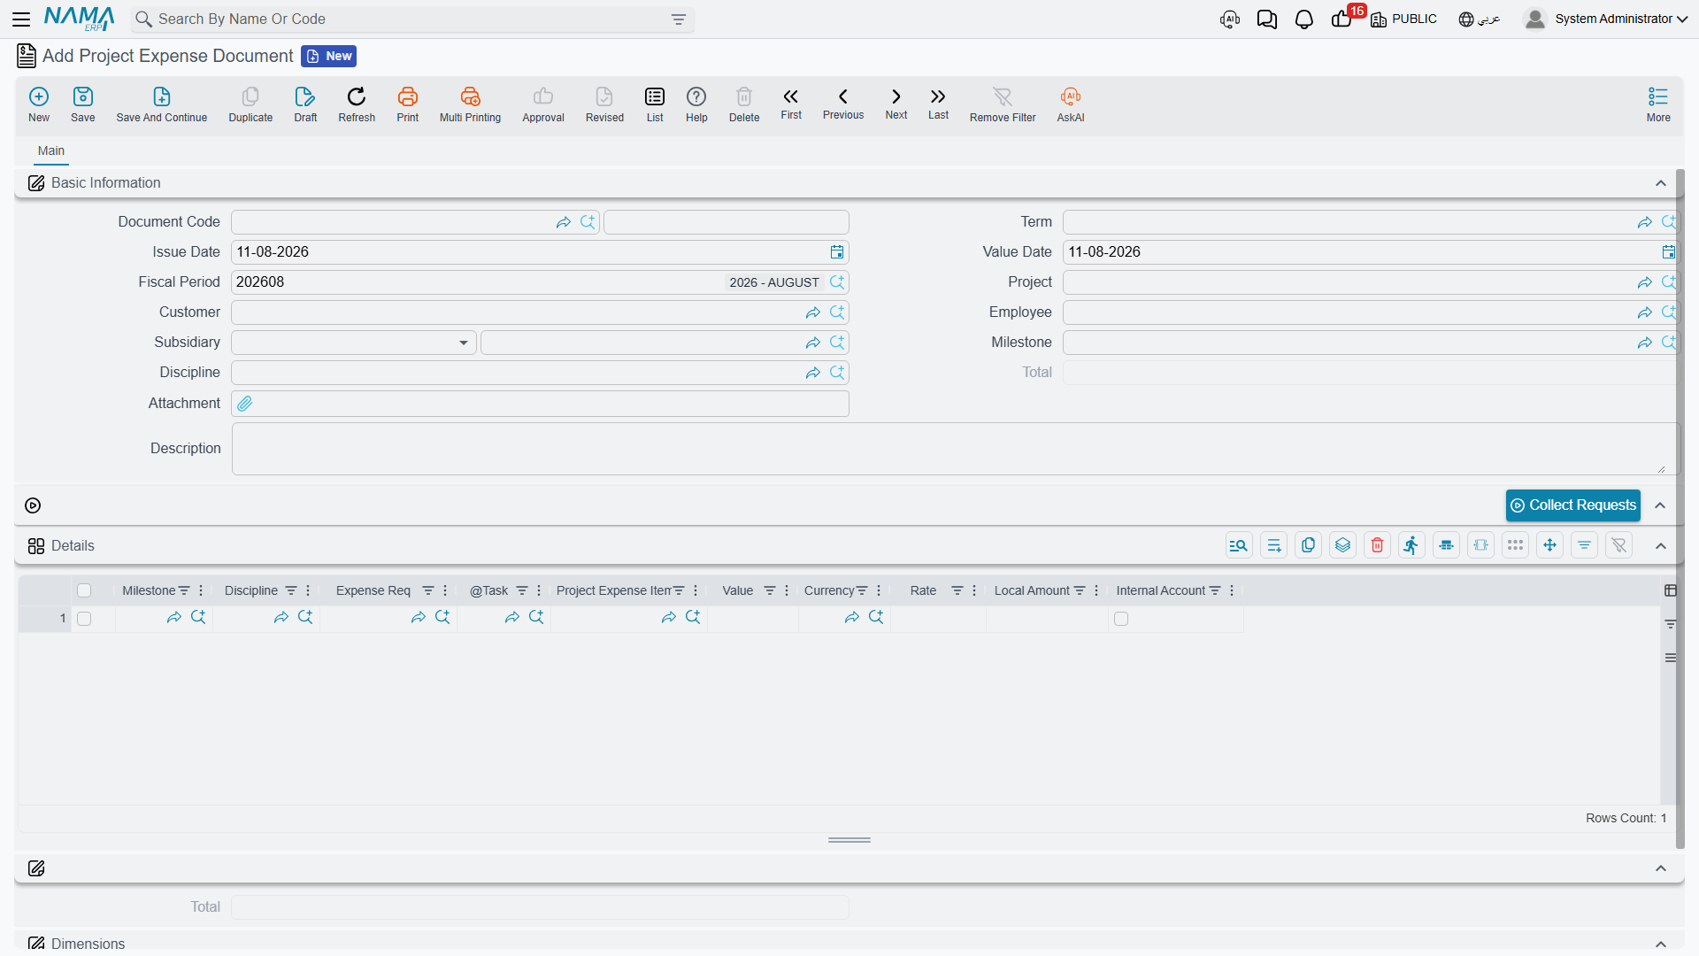Open notifications bell icon
1699x956 pixels.
pos(1303,19)
